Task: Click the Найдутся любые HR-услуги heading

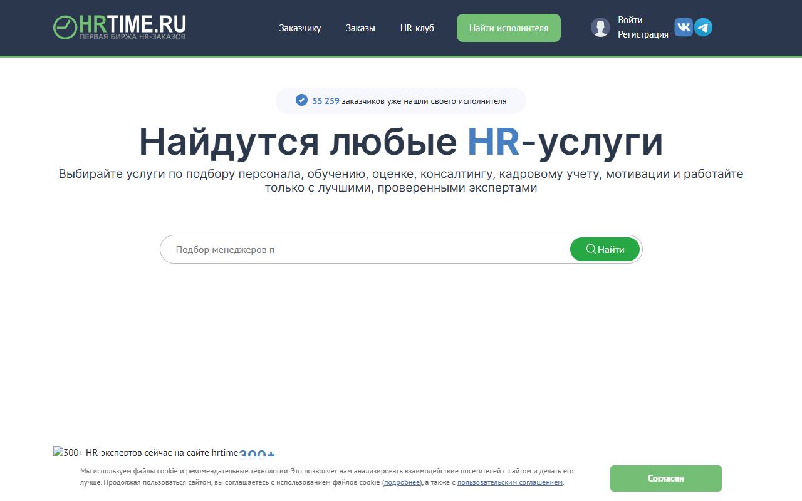Action: tap(401, 142)
